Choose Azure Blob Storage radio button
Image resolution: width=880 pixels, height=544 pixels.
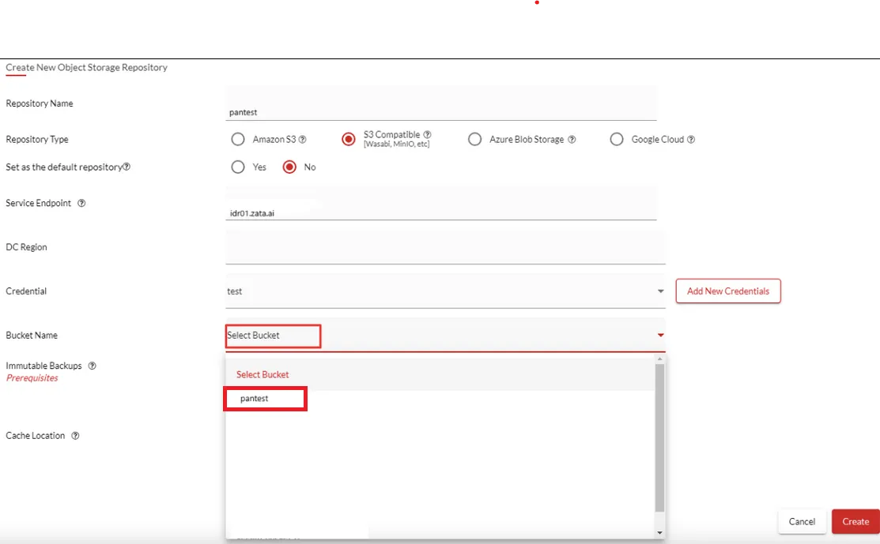coord(475,139)
